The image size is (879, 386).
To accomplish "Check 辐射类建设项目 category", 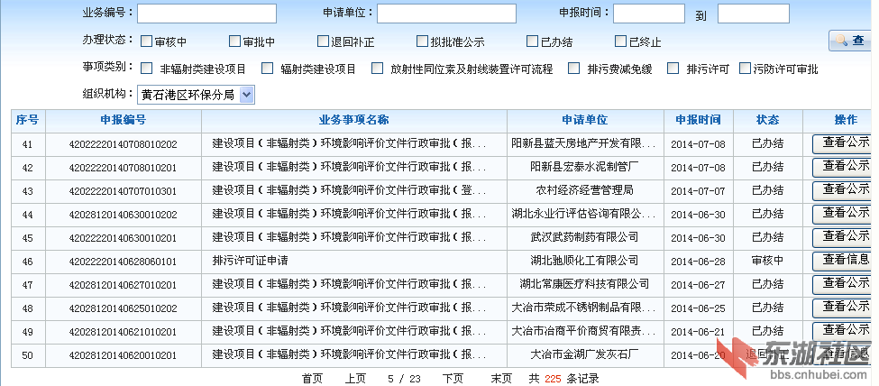I will (268, 69).
